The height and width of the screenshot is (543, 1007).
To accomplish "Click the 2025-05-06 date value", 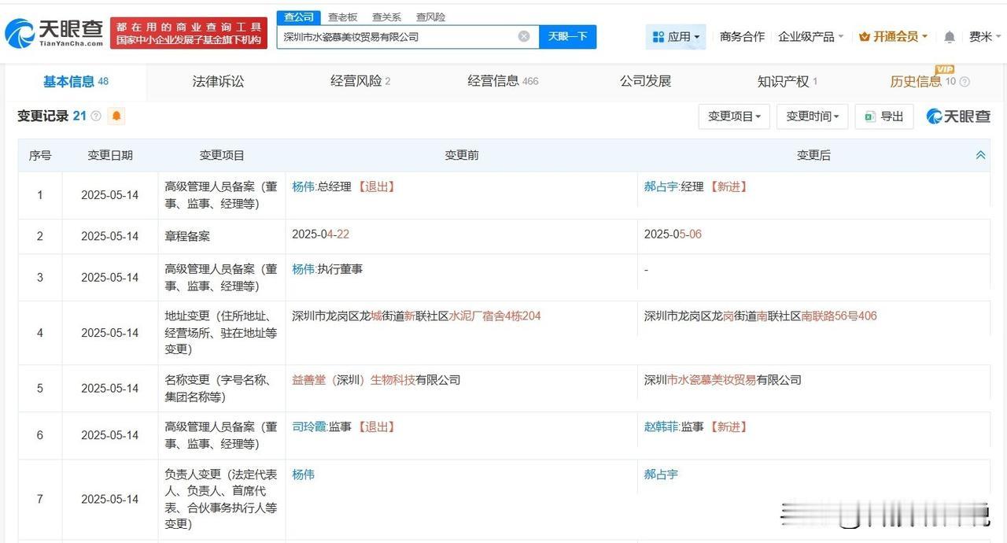I will click(673, 235).
